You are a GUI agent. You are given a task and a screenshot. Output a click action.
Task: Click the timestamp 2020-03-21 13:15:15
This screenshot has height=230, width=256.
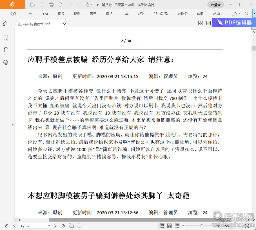(117, 76)
